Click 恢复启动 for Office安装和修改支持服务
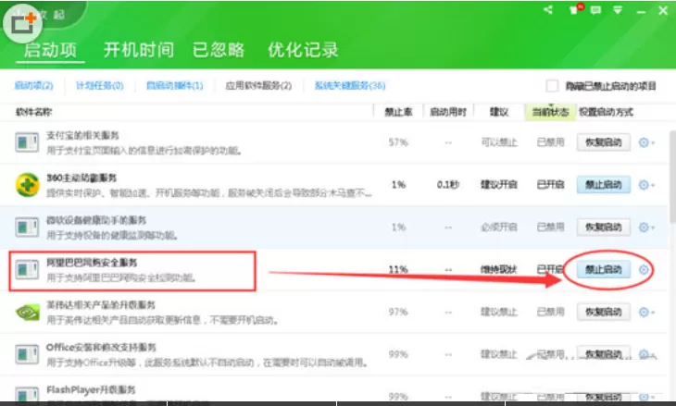Image resolution: width=676 pixels, height=406 pixels. pyautogui.click(x=604, y=354)
